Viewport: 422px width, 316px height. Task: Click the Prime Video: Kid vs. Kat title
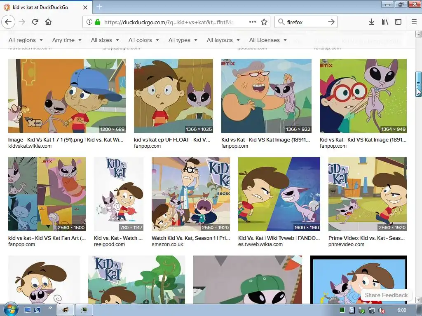pyautogui.click(x=366, y=238)
